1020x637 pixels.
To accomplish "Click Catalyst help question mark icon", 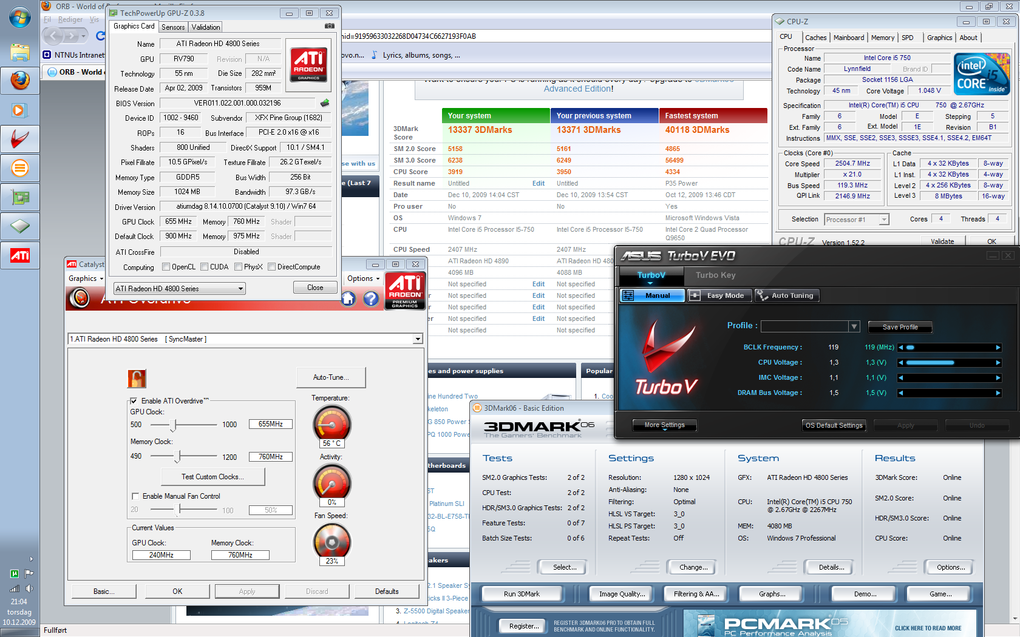I will point(371,298).
